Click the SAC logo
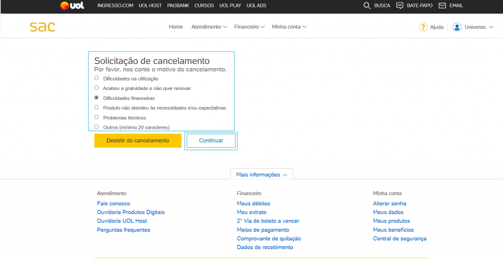The image size is (503, 259). [x=42, y=27]
